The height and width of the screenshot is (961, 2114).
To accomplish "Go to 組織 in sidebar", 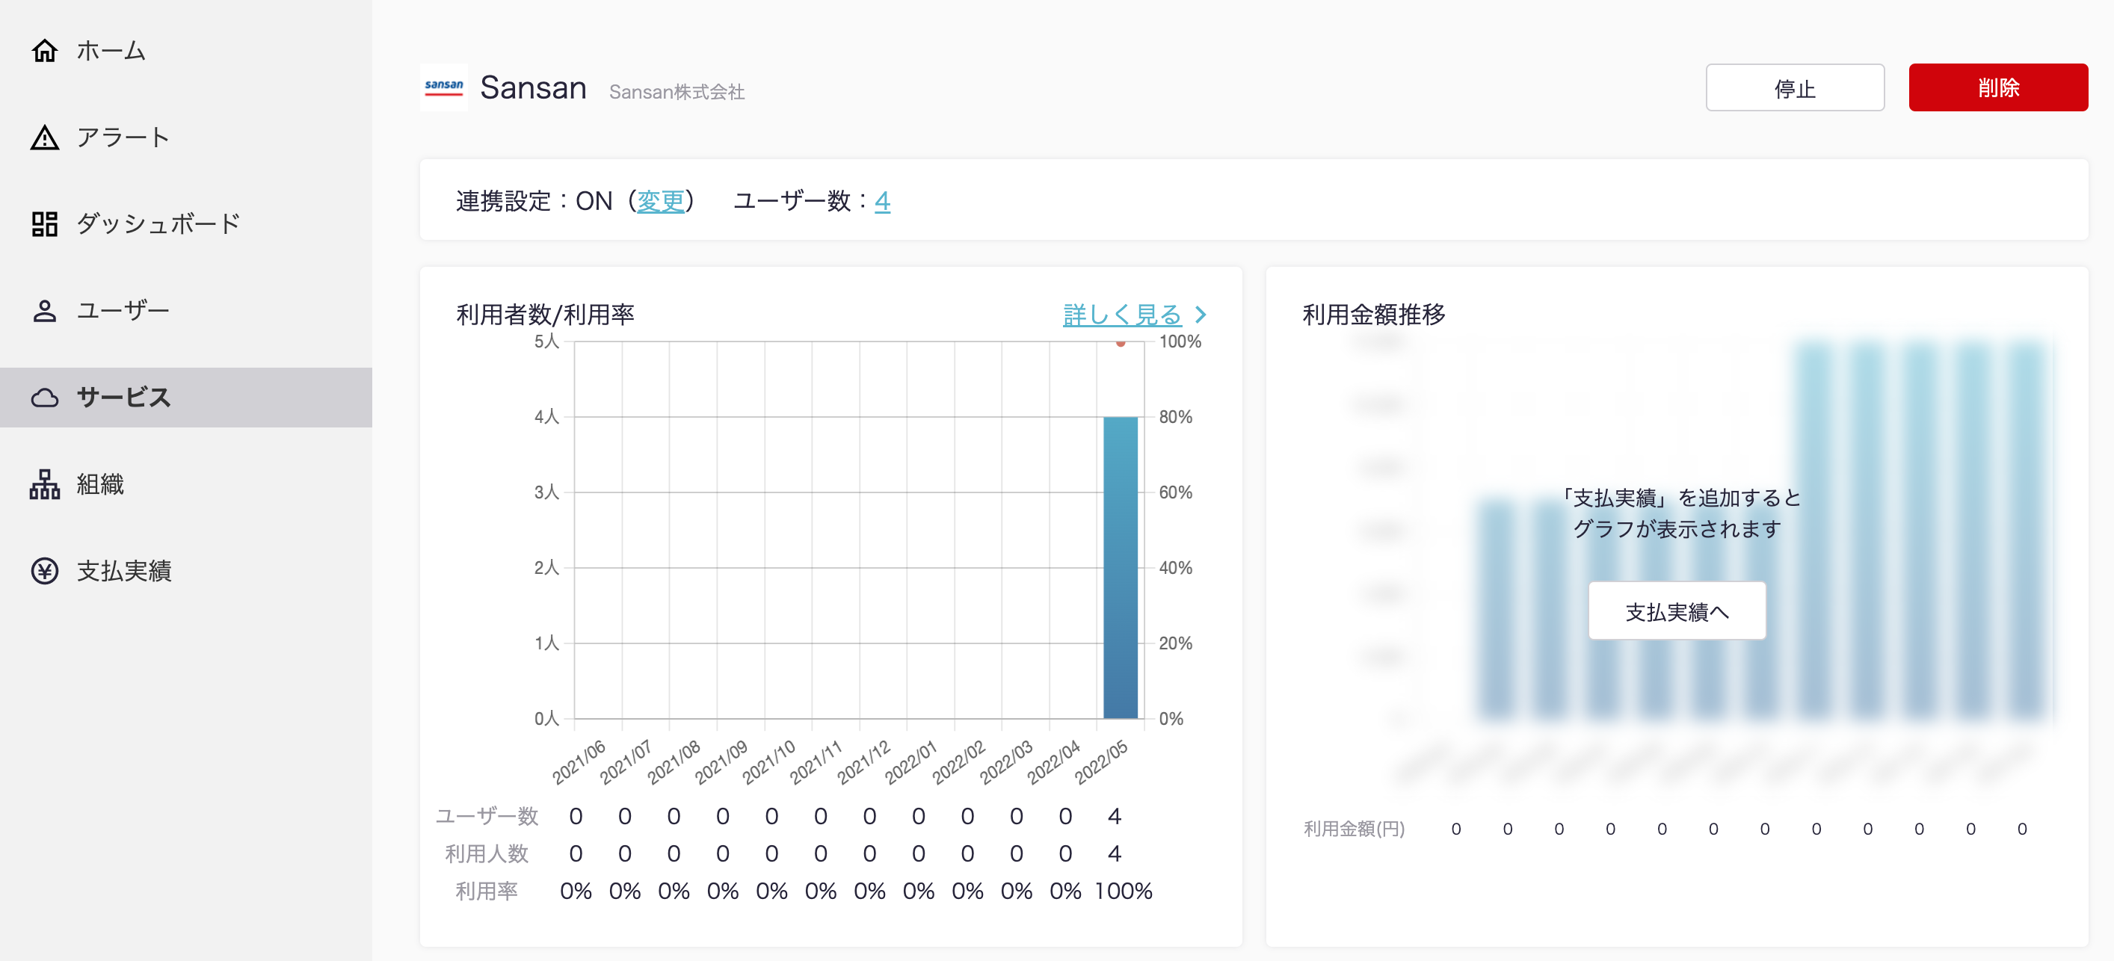I will click(x=100, y=485).
